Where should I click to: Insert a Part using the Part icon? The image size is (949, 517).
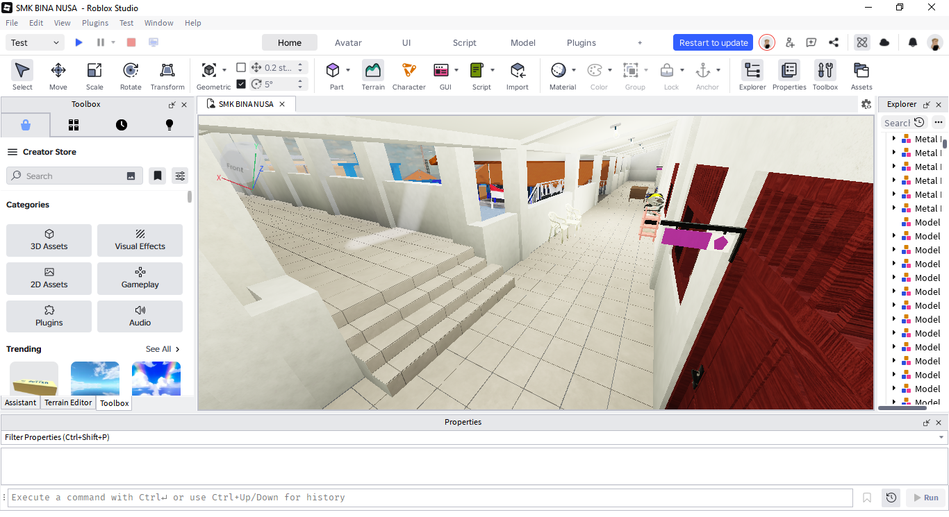333,70
